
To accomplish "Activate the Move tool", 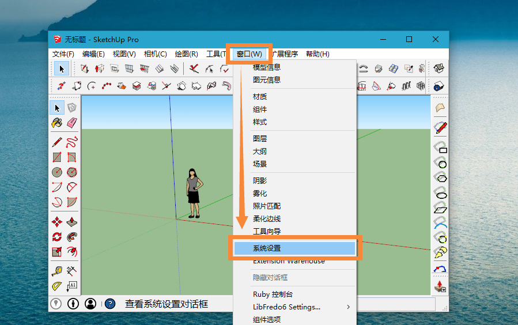I will click(x=57, y=222).
